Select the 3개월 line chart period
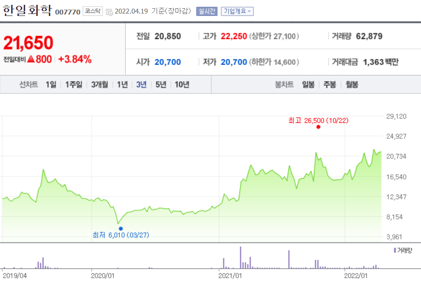421x284 pixels. coord(100,85)
